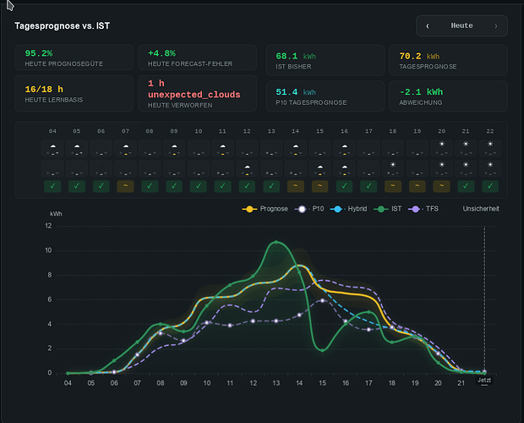Click the yellow tilde badge under hour 19
Image resolution: width=524 pixels, height=423 pixels.
tap(417, 186)
